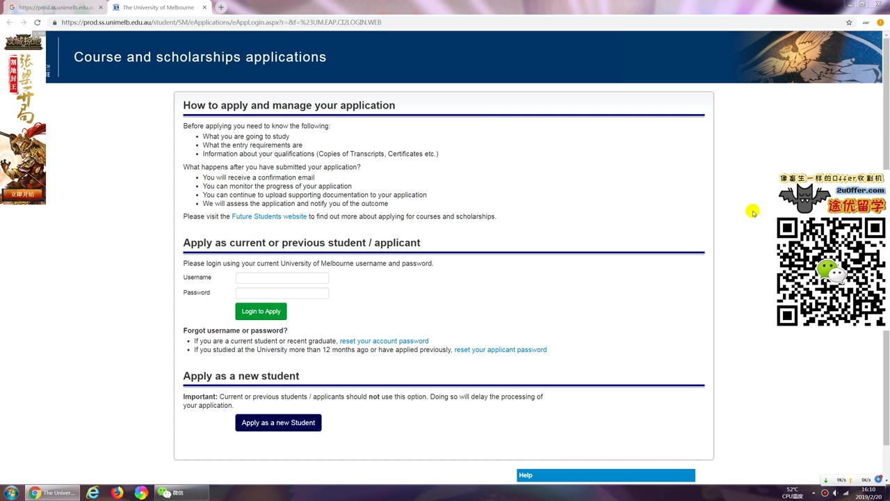Click the browser address bar URL
The image size is (890, 501).
(x=221, y=22)
